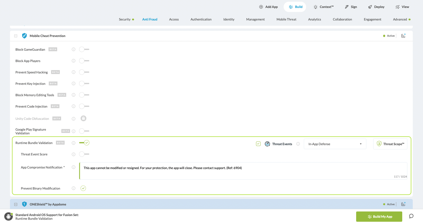
Task: Open the Mobile Threat tab
Action: point(286,19)
